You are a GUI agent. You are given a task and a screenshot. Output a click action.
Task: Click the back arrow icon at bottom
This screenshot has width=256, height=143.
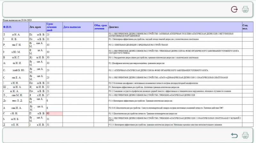pyautogui.click(x=235, y=135)
